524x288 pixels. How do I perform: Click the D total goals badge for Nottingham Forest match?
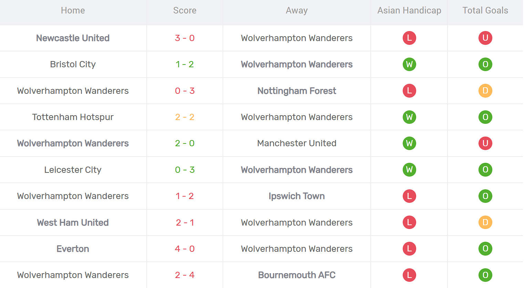pyautogui.click(x=485, y=91)
